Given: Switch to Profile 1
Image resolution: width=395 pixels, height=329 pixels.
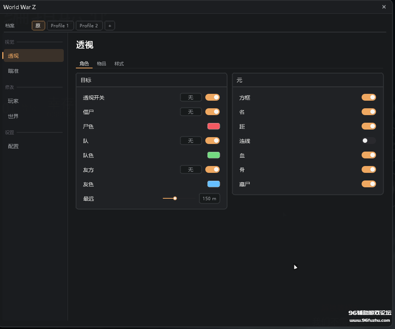Looking at the screenshot, I should click(60, 26).
